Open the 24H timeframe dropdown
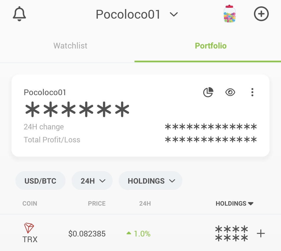Screen dimensions: 281x251 pyautogui.click(x=92, y=181)
